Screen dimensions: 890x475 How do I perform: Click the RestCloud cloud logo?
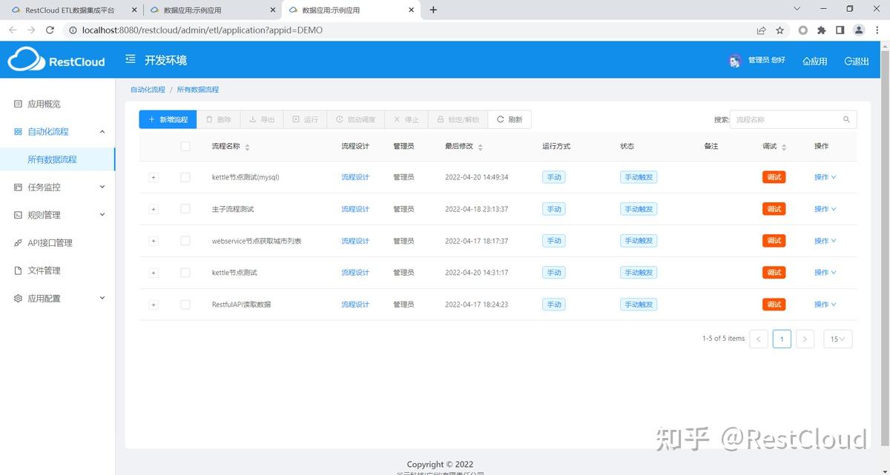tap(25, 60)
